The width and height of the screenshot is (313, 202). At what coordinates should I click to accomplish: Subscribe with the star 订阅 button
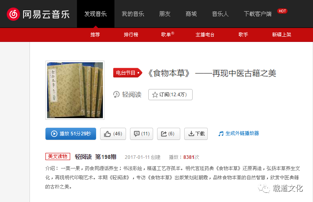[x=170, y=95]
